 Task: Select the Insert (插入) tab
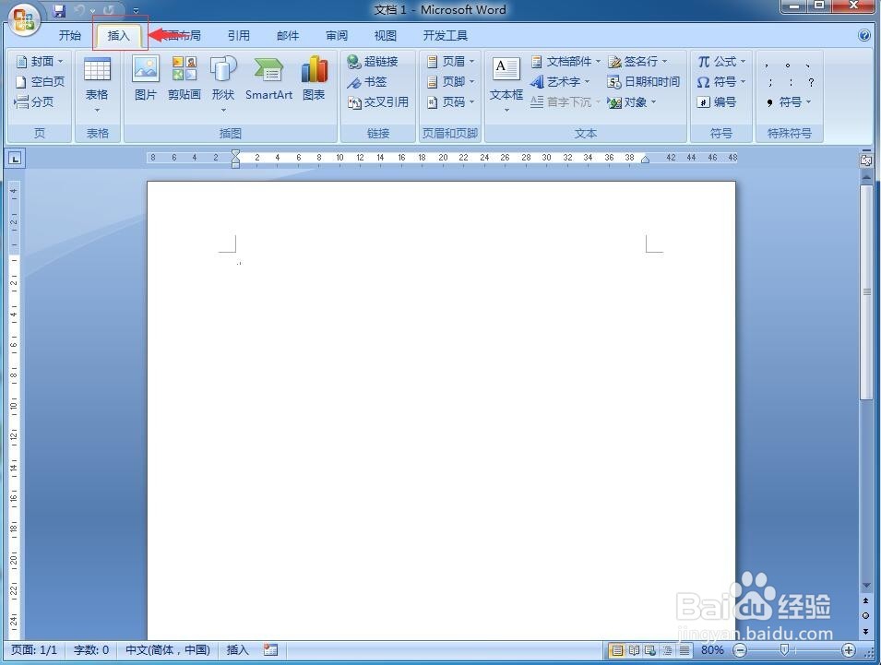click(x=119, y=35)
